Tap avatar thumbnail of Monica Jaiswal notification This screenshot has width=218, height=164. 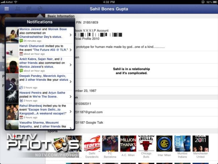(12, 35)
